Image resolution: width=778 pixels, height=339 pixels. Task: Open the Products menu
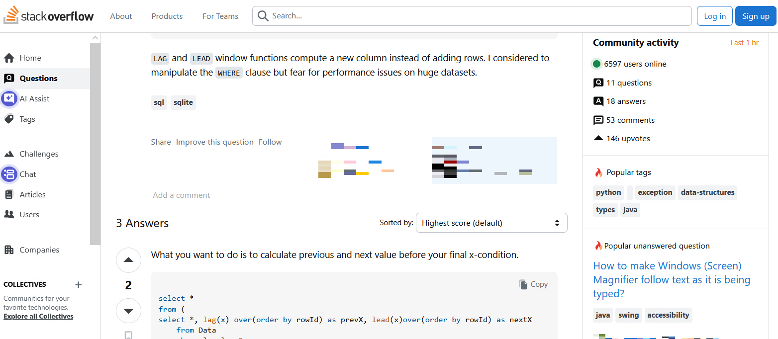[x=167, y=16]
